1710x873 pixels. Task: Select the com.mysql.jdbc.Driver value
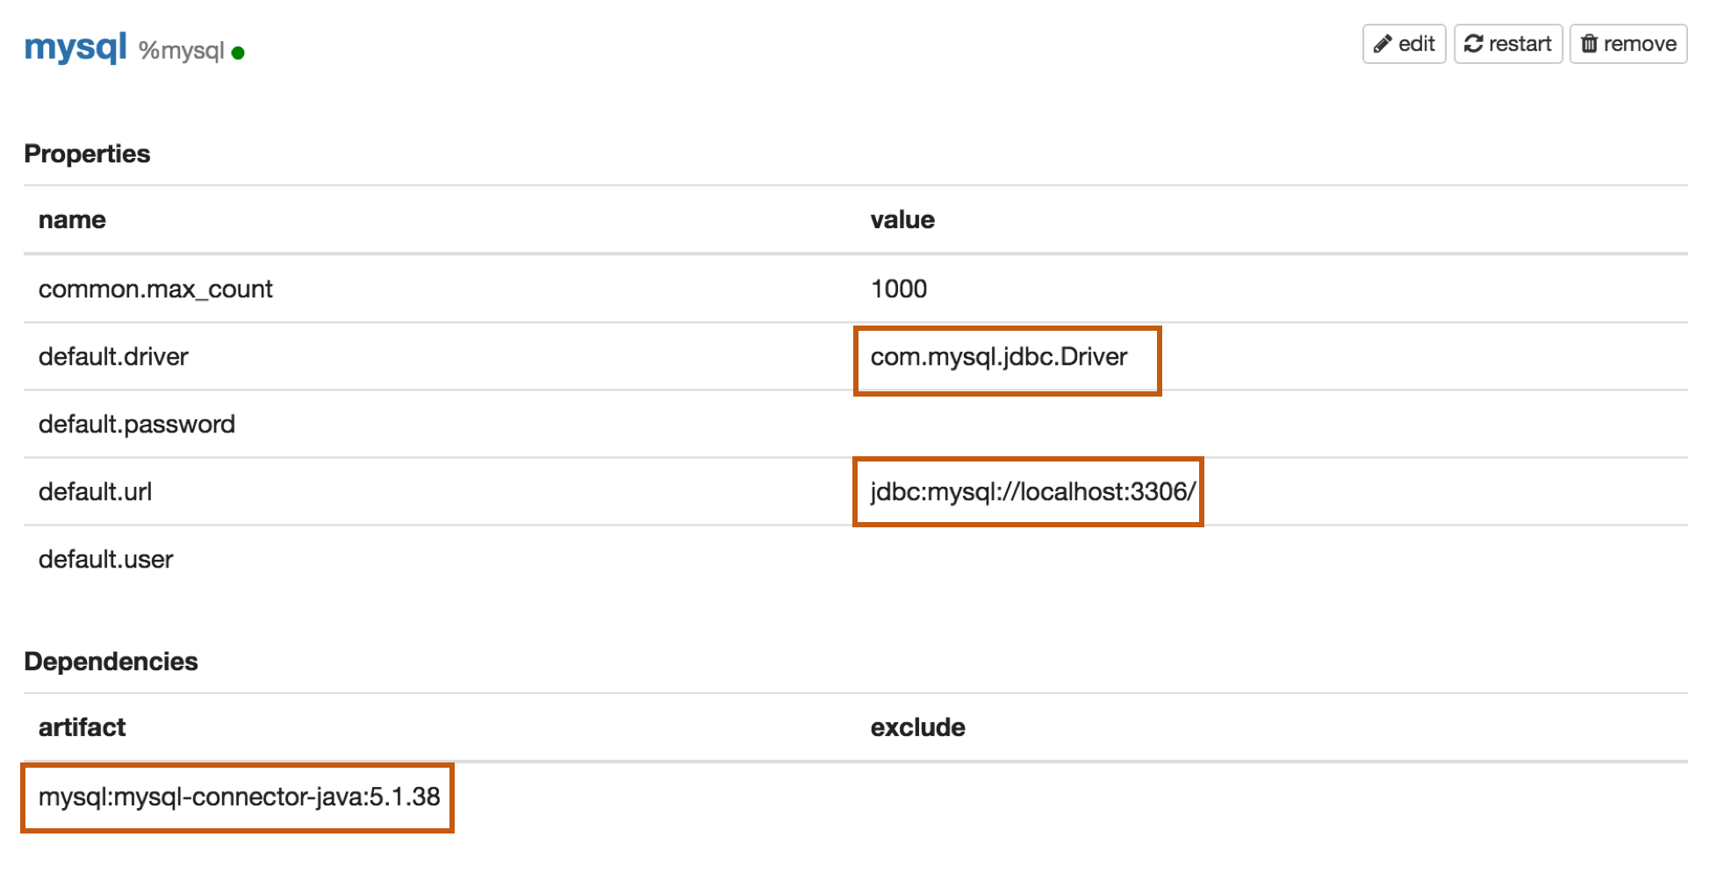coord(998,357)
